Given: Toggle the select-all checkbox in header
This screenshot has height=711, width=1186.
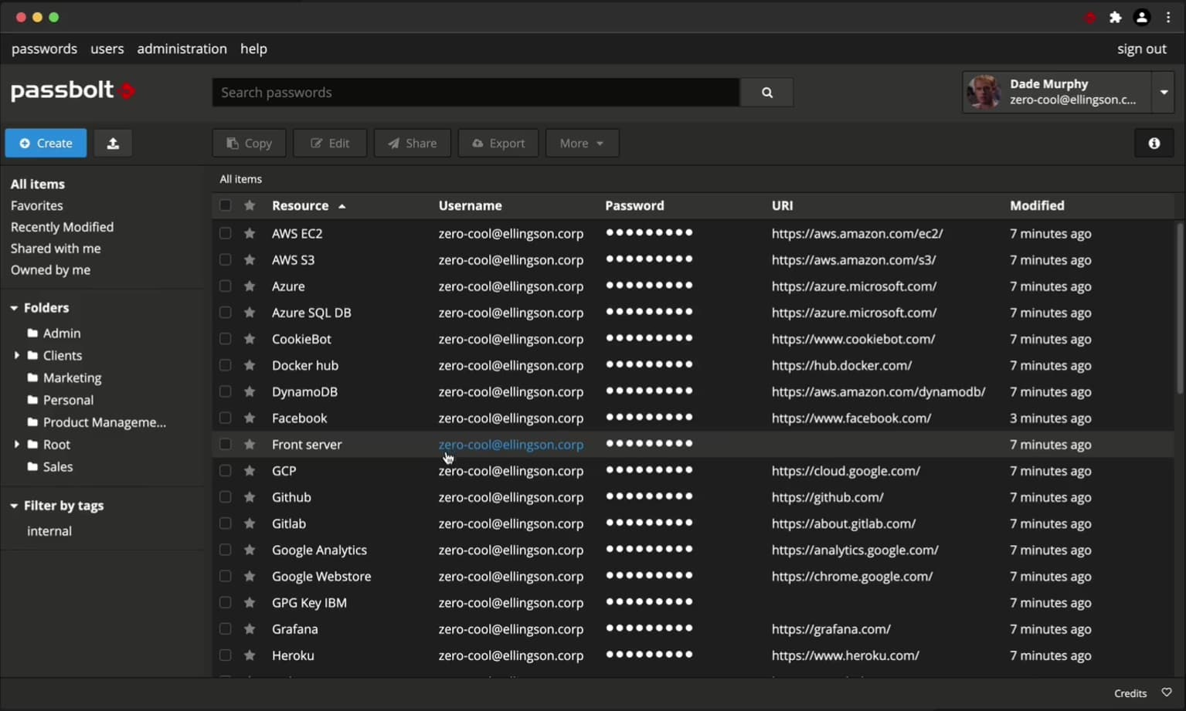Looking at the screenshot, I should [x=225, y=205].
